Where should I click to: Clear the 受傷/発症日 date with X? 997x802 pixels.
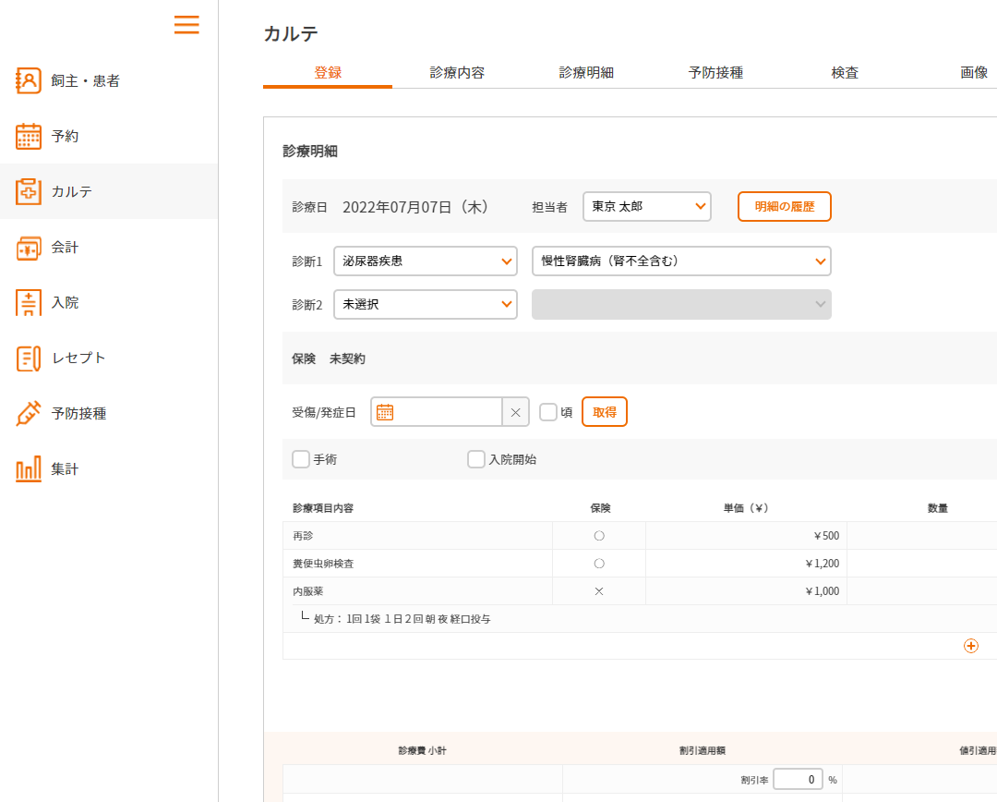point(516,412)
